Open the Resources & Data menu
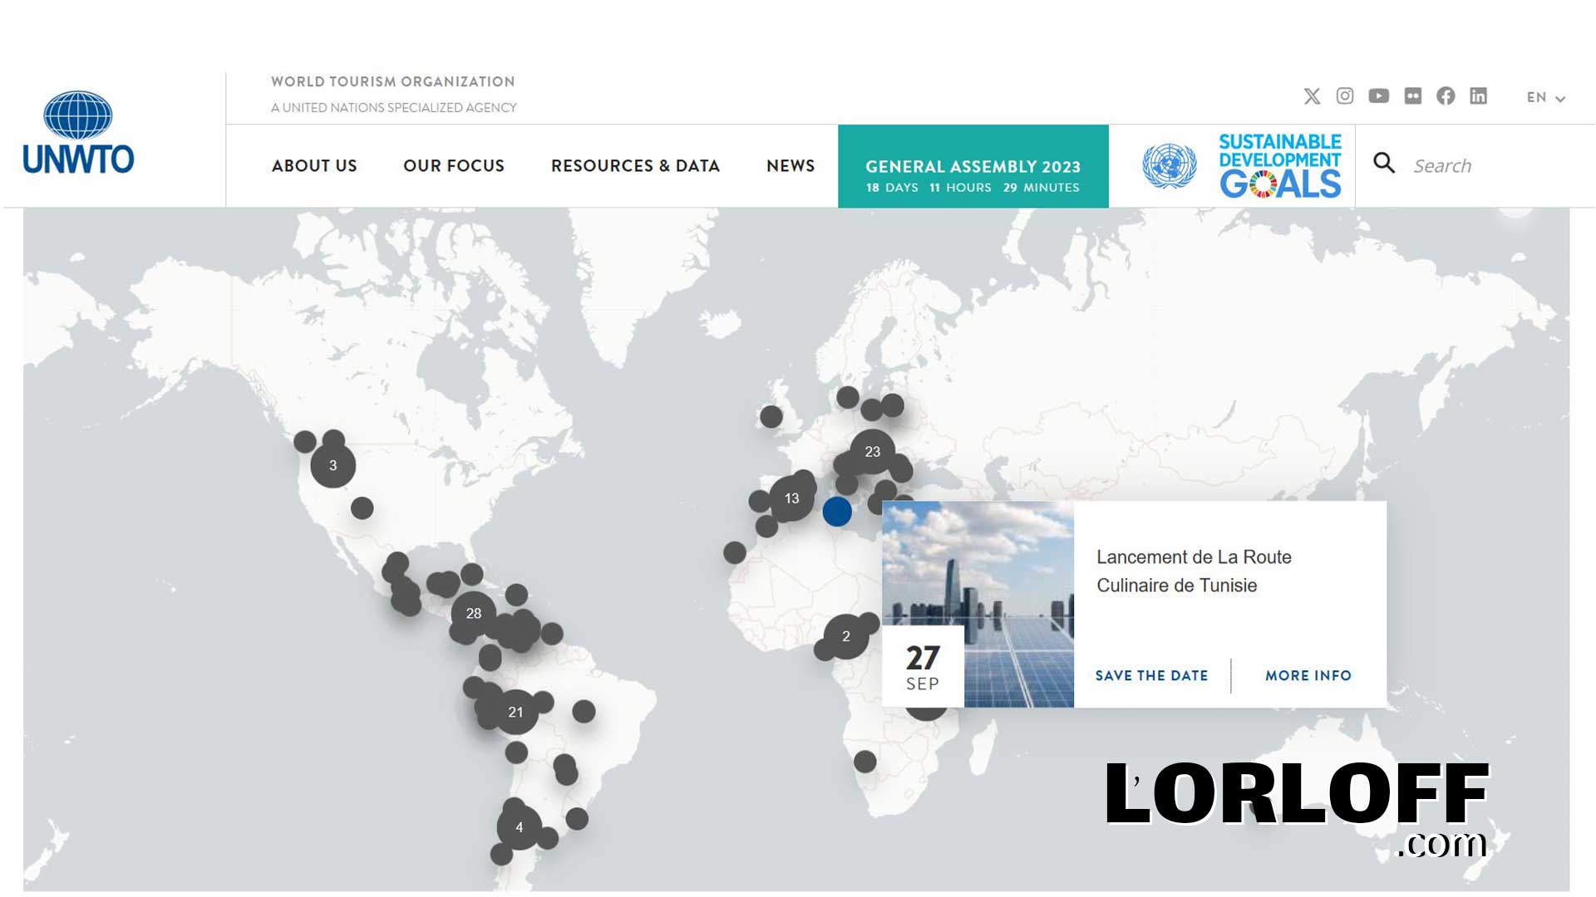Screen dimensions: 1596x897 (635, 166)
